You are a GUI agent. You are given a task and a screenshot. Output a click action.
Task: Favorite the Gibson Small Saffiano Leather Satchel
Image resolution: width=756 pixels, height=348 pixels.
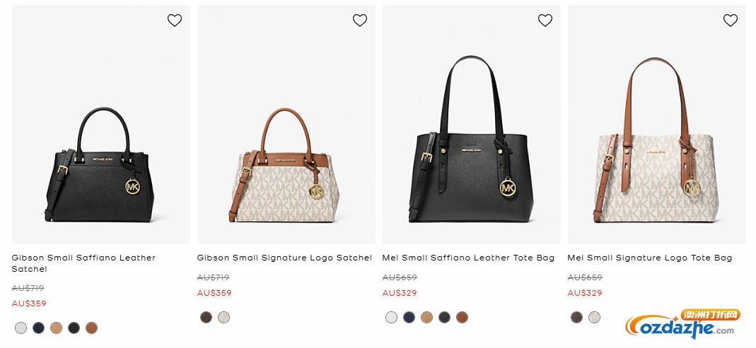pyautogui.click(x=175, y=20)
